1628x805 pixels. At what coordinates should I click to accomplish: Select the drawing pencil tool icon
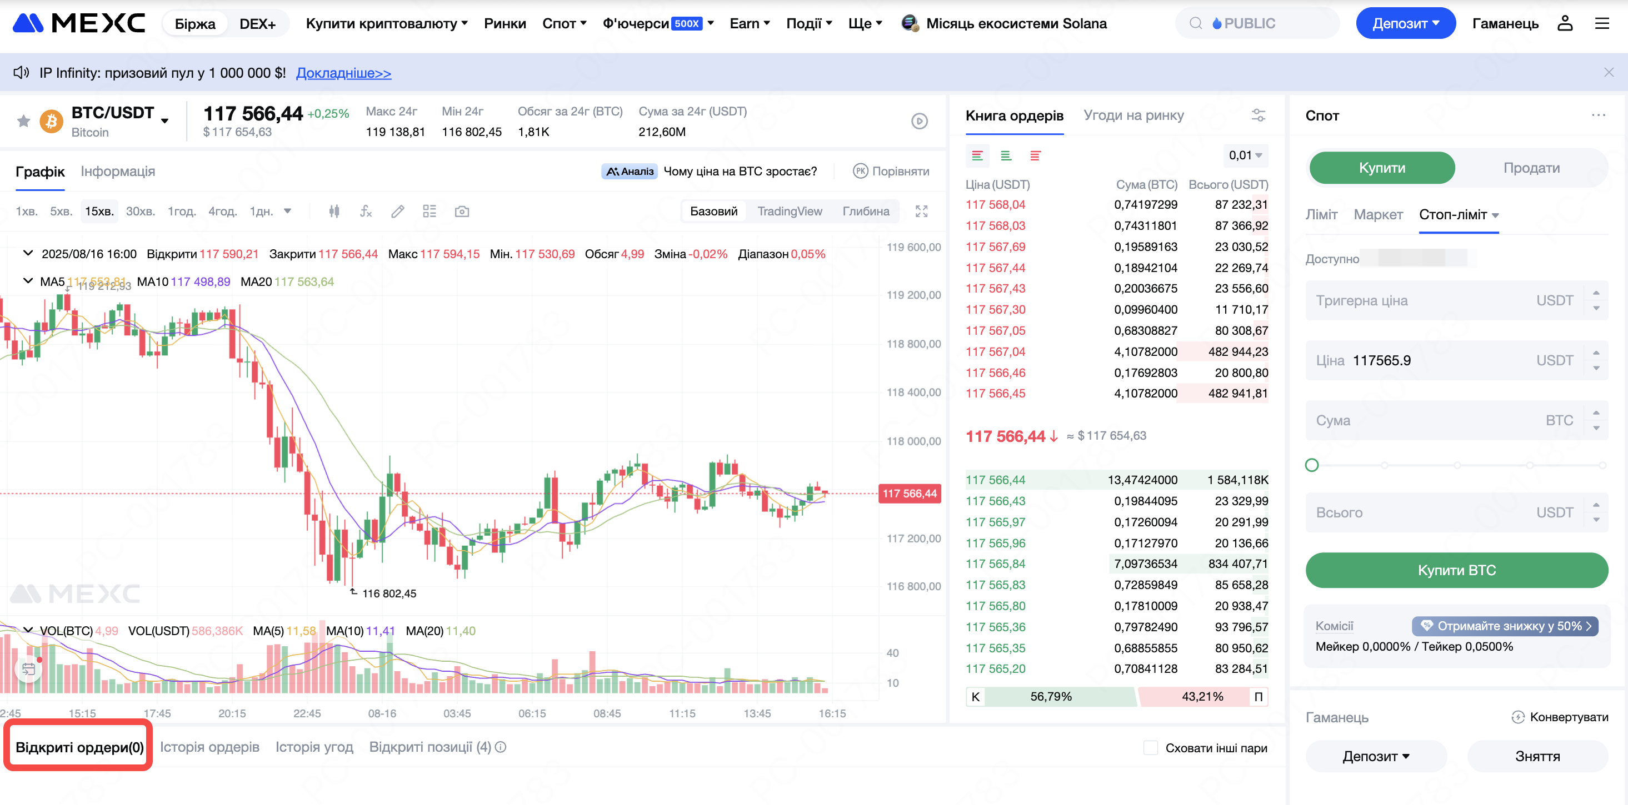point(397,212)
